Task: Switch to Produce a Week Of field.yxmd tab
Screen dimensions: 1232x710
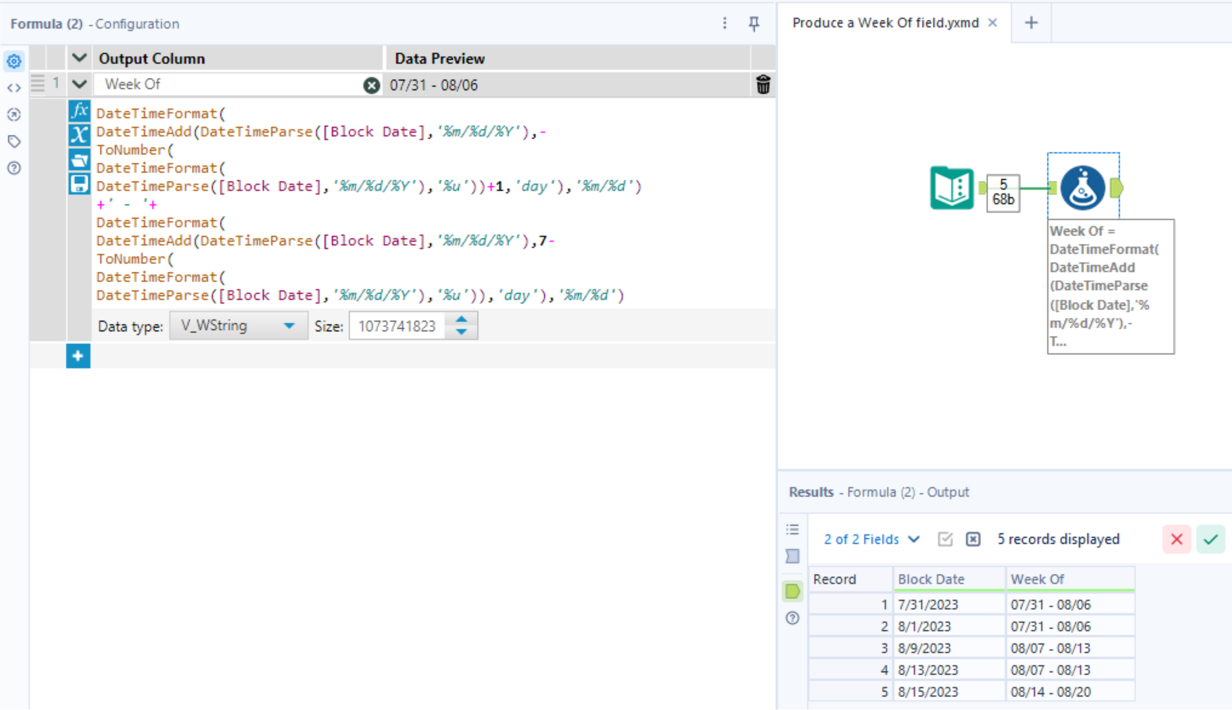Action: 885,23
